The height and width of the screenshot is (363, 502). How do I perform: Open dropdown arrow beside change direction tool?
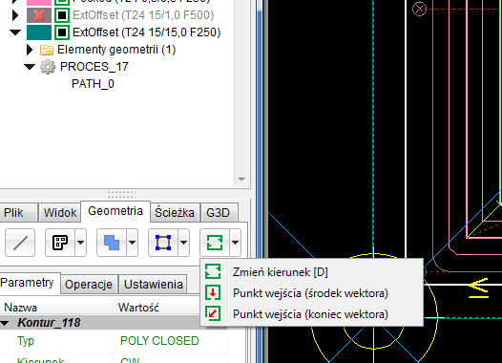(x=236, y=243)
